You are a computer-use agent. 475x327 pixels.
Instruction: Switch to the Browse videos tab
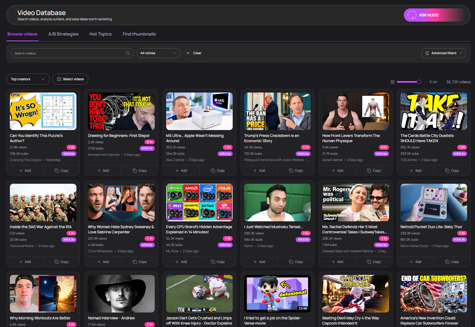pyautogui.click(x=22, y=34)
